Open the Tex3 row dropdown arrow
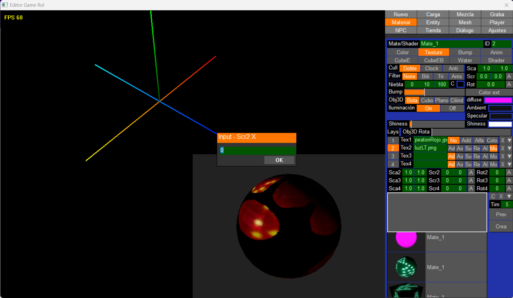 pos(509,157)
